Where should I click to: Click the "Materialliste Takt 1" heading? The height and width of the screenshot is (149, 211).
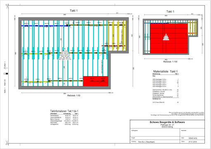click(x=165, y=72)
